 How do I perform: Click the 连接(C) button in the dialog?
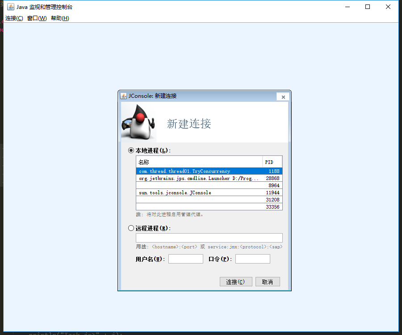(236, 282)
